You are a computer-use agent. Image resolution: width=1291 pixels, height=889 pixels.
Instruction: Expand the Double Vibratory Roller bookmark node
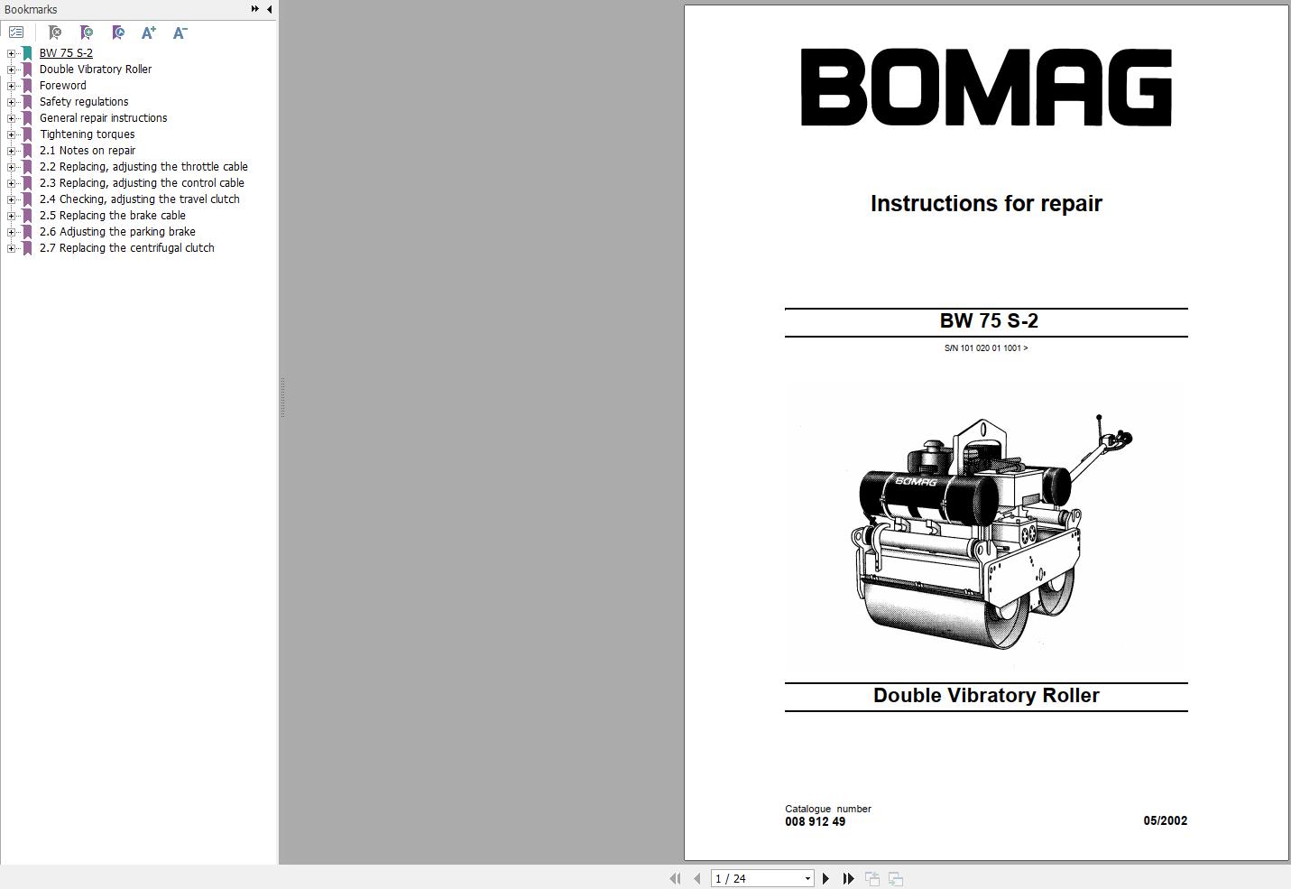click(x=11, y=69)
